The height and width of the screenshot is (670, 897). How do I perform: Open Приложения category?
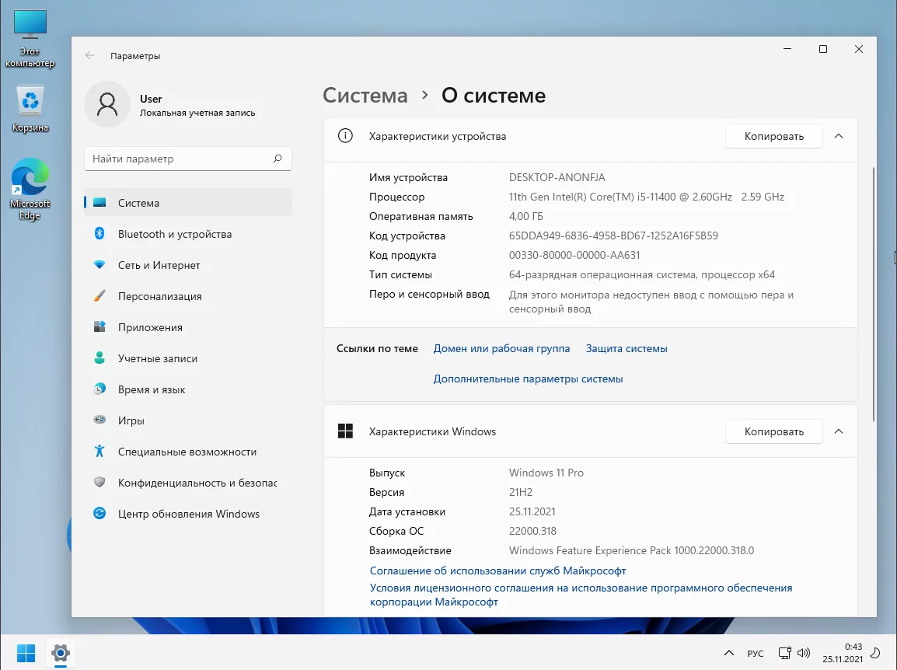pos(188,326)
